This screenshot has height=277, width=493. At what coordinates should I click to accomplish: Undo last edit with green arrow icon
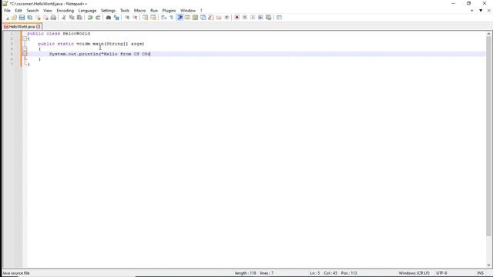coord(90,18)
